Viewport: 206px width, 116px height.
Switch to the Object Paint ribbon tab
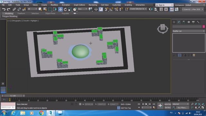pos(50,14)
